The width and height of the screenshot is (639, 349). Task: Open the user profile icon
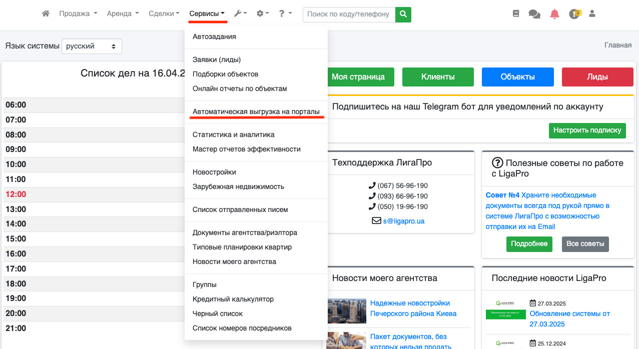click(592, 14)
